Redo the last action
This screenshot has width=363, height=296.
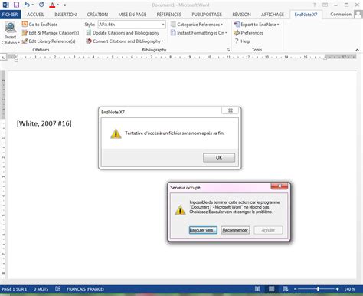[41, 5]
